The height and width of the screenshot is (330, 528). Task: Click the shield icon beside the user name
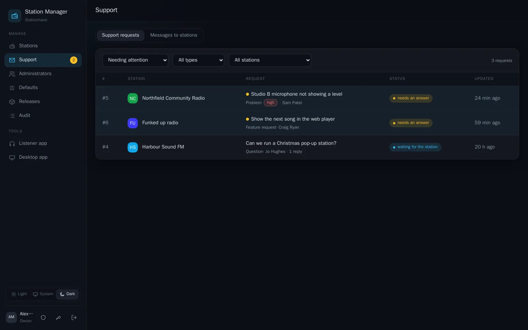coord(43,317)
